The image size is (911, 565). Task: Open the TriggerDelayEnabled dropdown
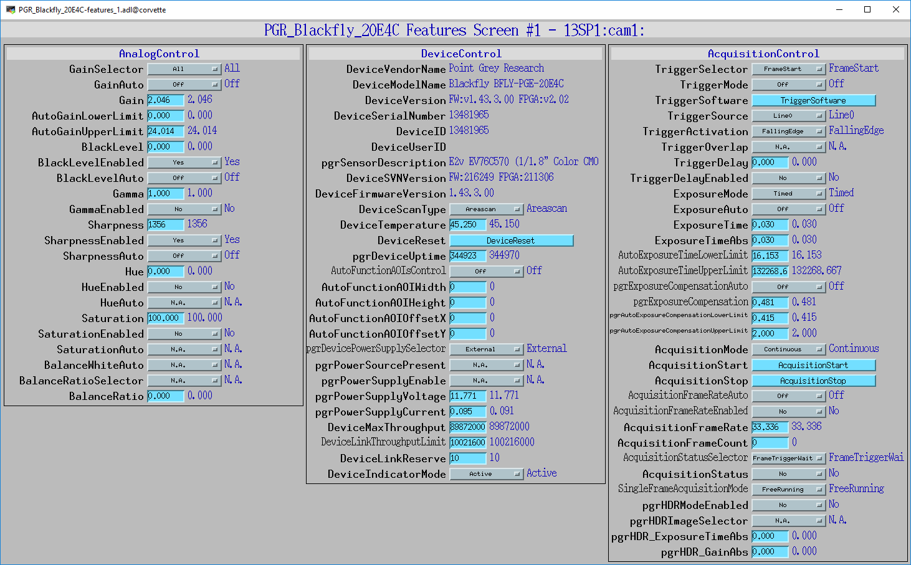[789, 178]
